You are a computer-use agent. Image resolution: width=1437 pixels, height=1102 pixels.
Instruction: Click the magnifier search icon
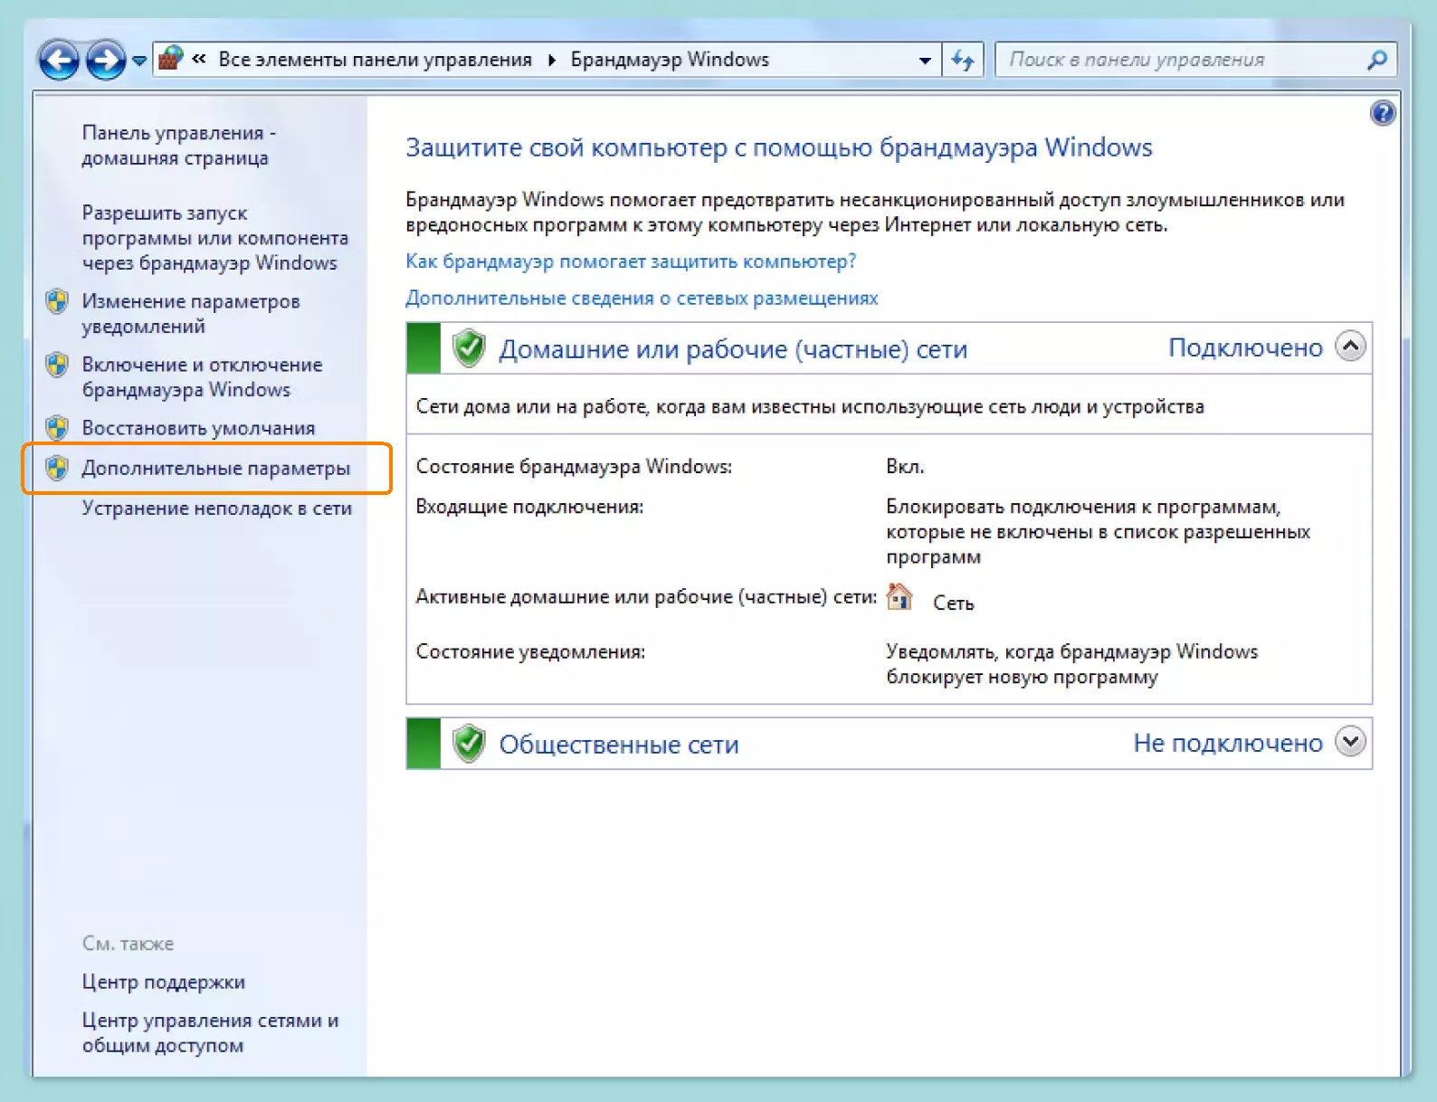click(x=1376, y=61)
